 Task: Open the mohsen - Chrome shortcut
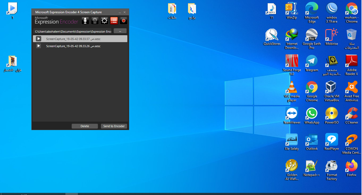(x=352, y=12)
